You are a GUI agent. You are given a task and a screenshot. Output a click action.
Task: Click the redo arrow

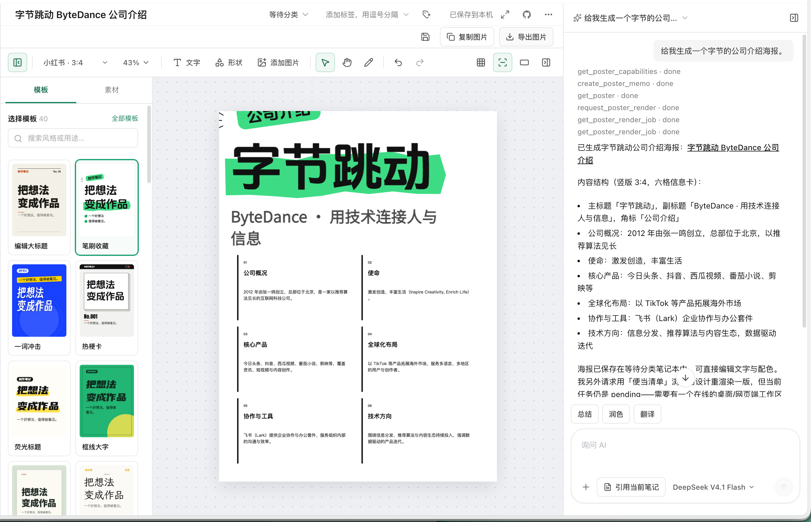[x=420, y=62]
